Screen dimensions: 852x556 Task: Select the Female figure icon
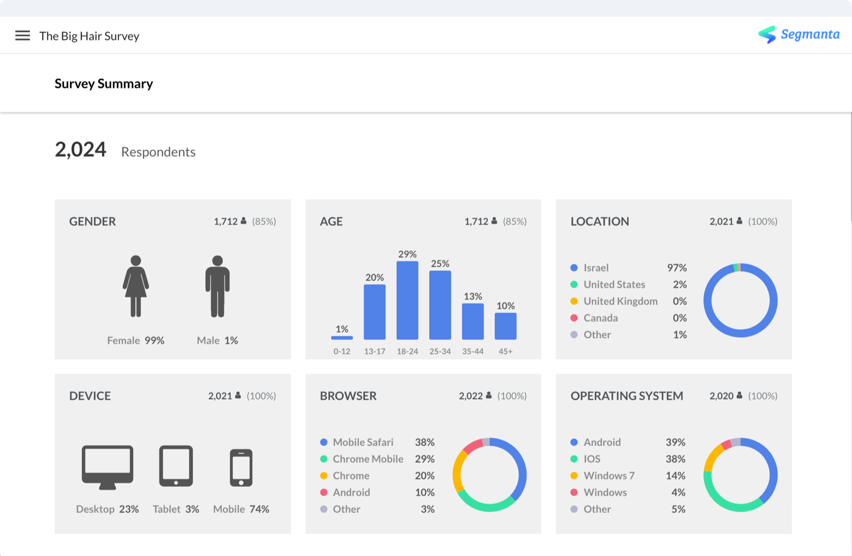click(135, 286)
